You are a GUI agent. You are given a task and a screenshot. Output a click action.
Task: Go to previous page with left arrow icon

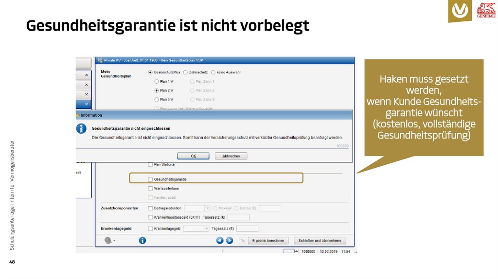219,241
